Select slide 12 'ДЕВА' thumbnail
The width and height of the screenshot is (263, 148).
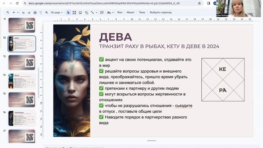point(22,44)
